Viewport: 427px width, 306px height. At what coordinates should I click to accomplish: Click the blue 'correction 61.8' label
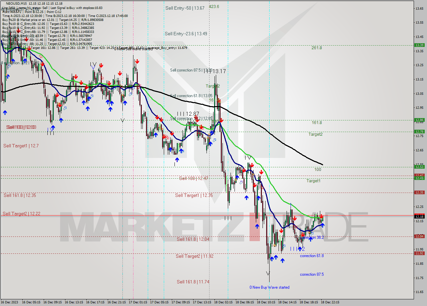click(x=312, y=256)
